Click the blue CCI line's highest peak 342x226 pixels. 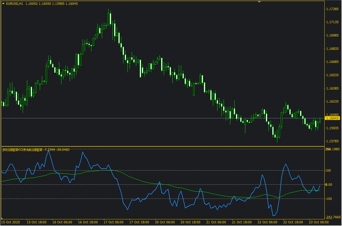48,151
